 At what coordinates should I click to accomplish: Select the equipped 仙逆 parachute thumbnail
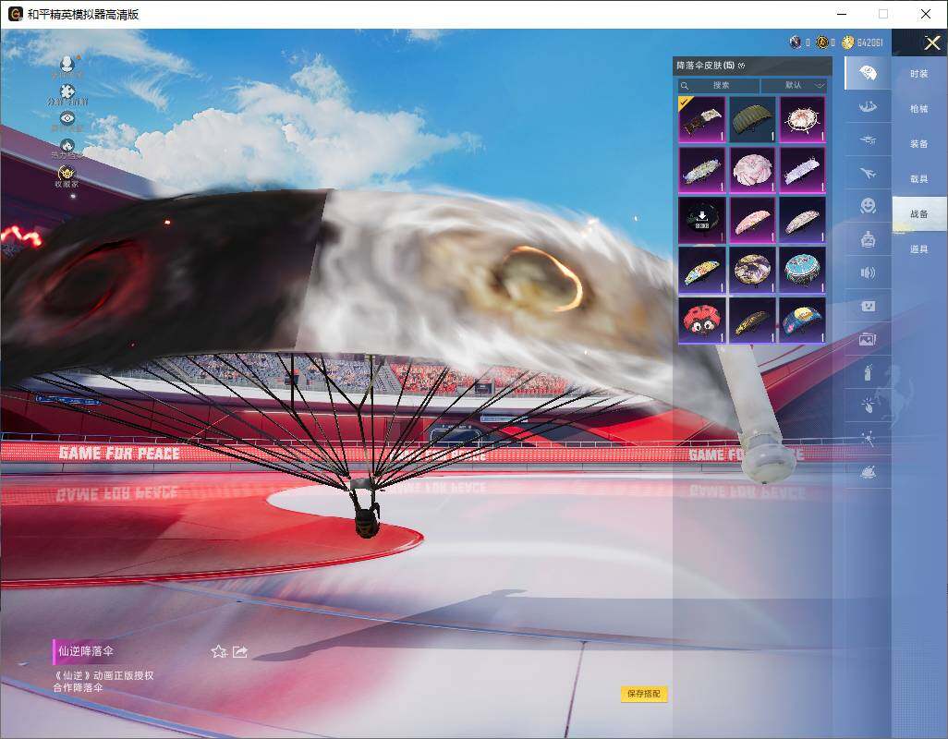pos(701,119)
